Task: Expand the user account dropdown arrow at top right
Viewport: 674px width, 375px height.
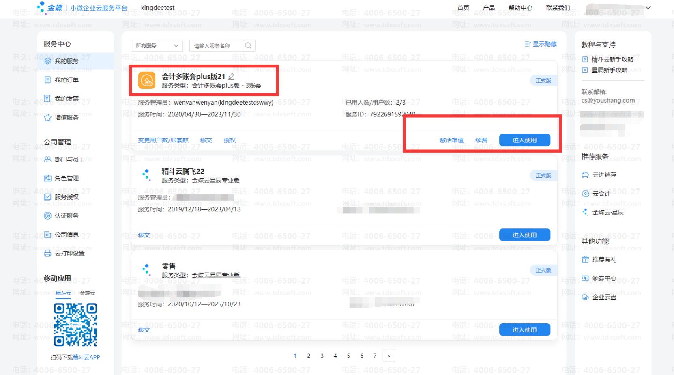Action: tap(648, 8)
